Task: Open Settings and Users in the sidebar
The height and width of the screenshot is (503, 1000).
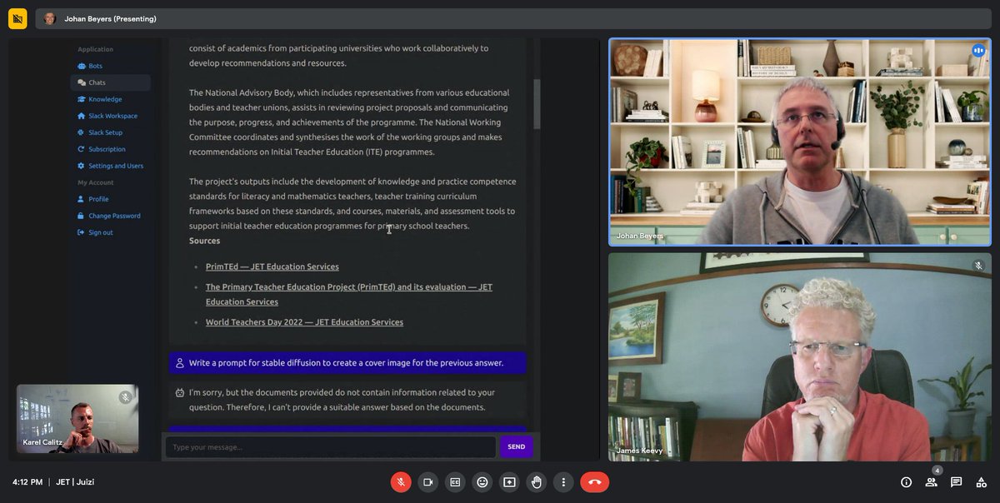Action: point(110,166)
